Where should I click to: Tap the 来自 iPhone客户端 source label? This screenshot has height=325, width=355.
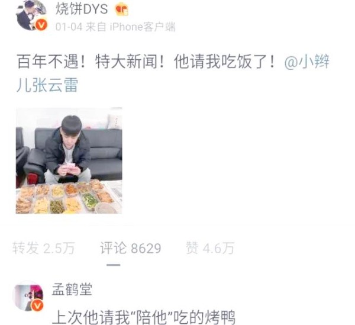pos(130,27)
